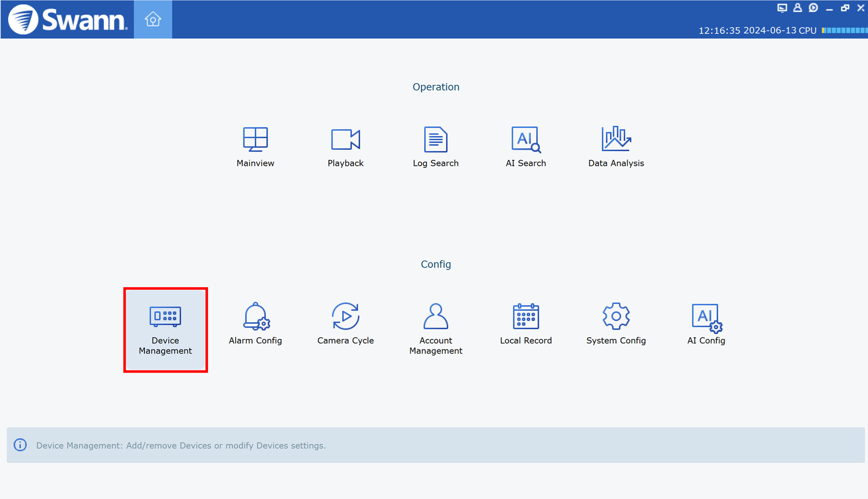Select Device Management in the Config section
The height and width of the screenshot is (499, 868).
165,329
